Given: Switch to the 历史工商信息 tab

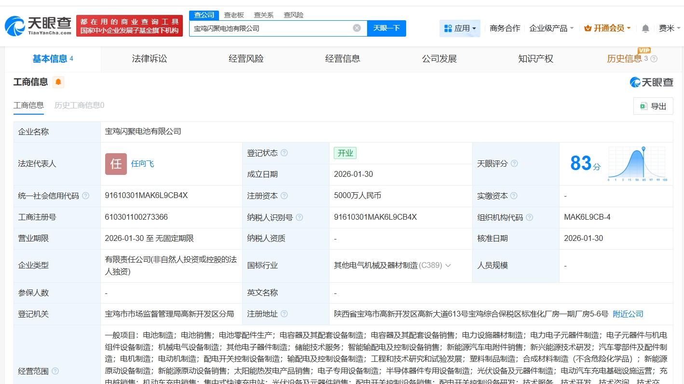Looking at the screenshot, I should 79,105.
